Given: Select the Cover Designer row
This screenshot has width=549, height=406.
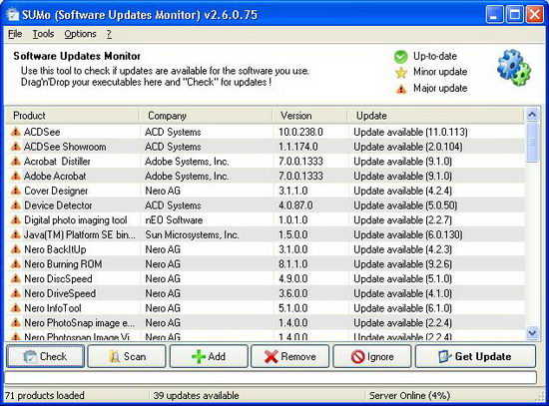Looking at the screenshot, I should coord(265,191).
